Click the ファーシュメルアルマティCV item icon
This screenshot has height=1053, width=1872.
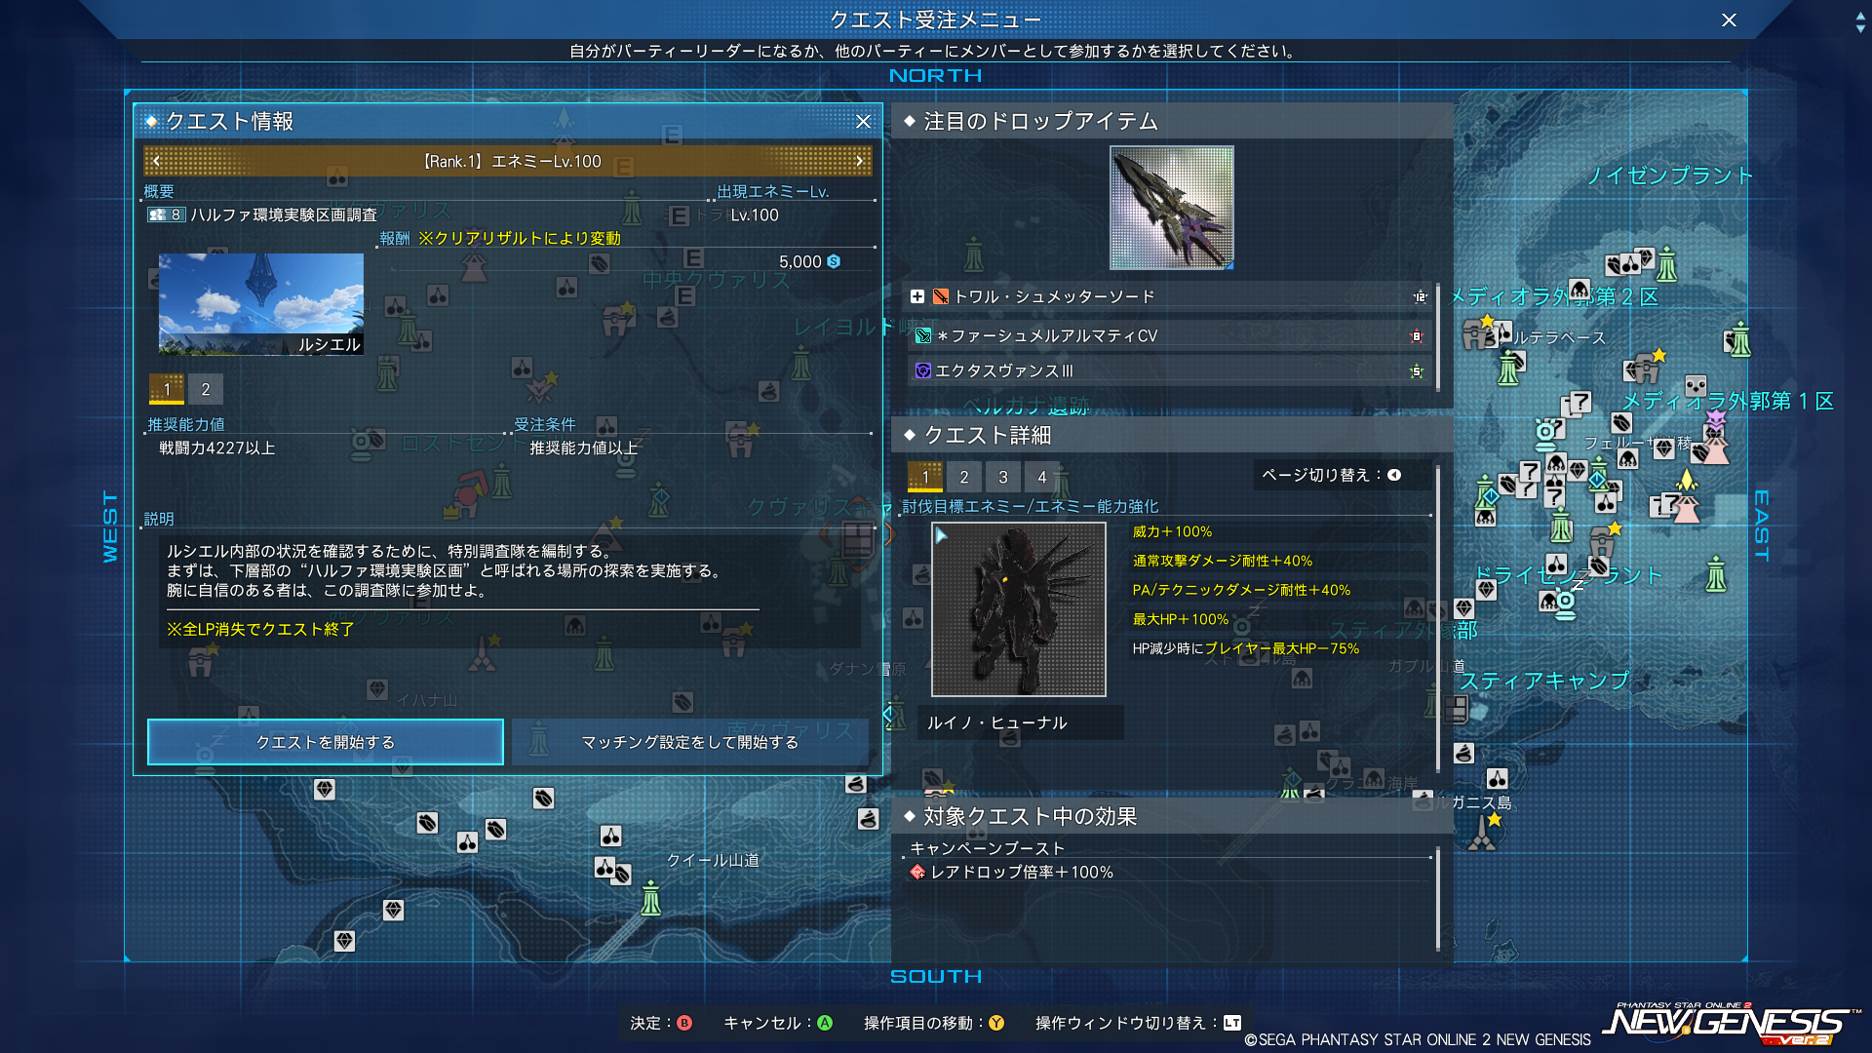coord(923,335)
